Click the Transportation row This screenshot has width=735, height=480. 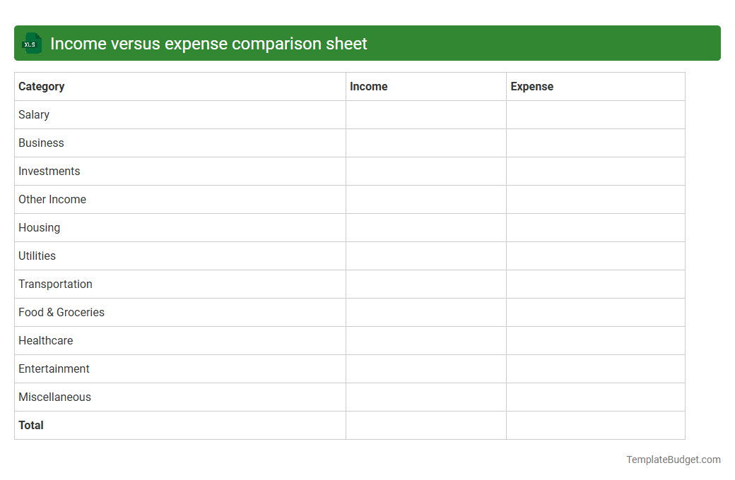tap(55, 284)
